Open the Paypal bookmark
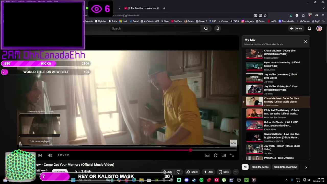Screen dimensions: 327x184 click(x=134, y=21)
